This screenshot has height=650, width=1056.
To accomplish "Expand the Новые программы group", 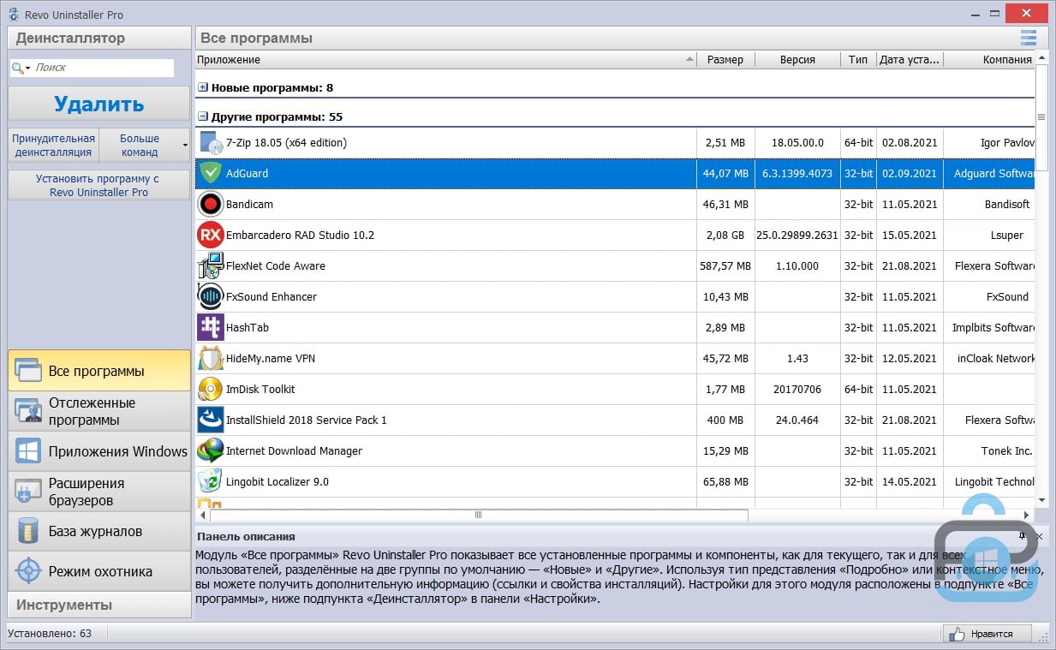I will (203, 87).
